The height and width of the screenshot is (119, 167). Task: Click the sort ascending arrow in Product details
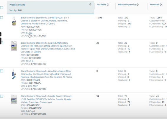click(90, 4)
